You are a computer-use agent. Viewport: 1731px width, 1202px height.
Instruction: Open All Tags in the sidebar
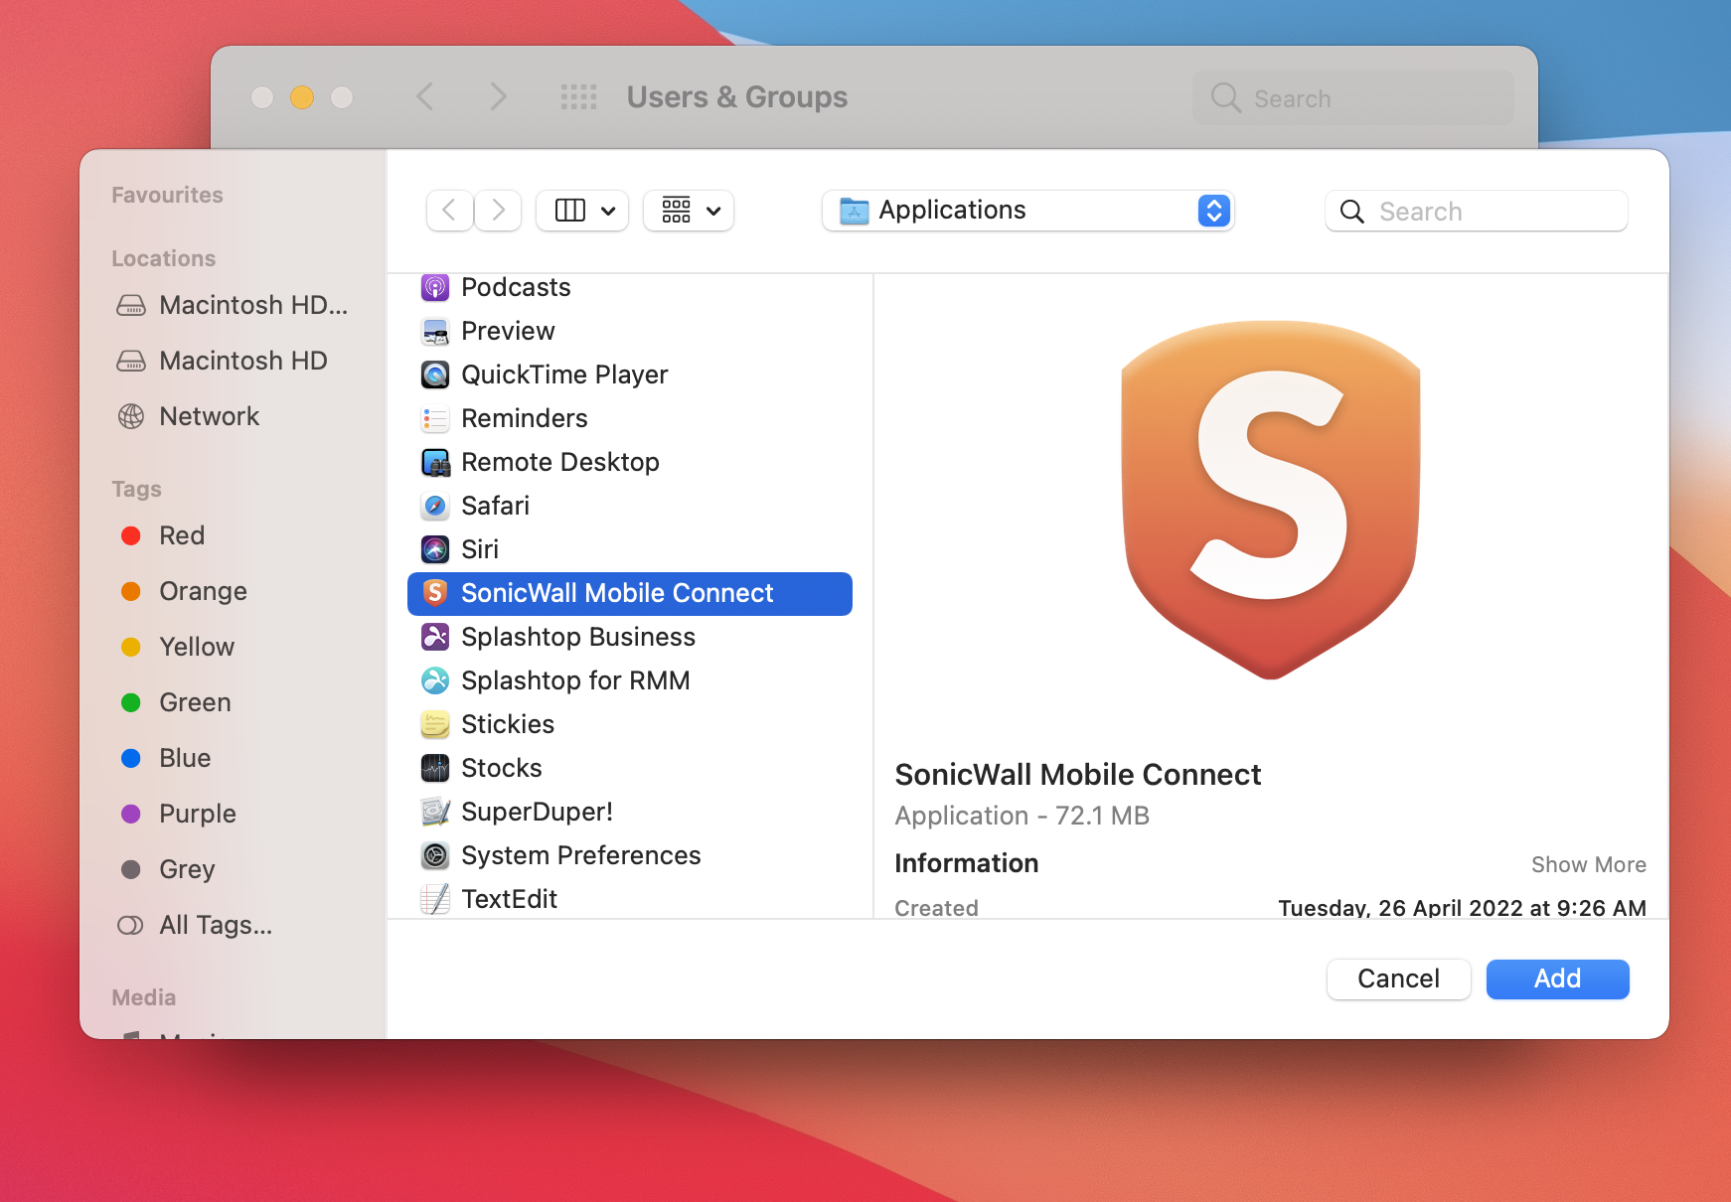tap(215, 925)
